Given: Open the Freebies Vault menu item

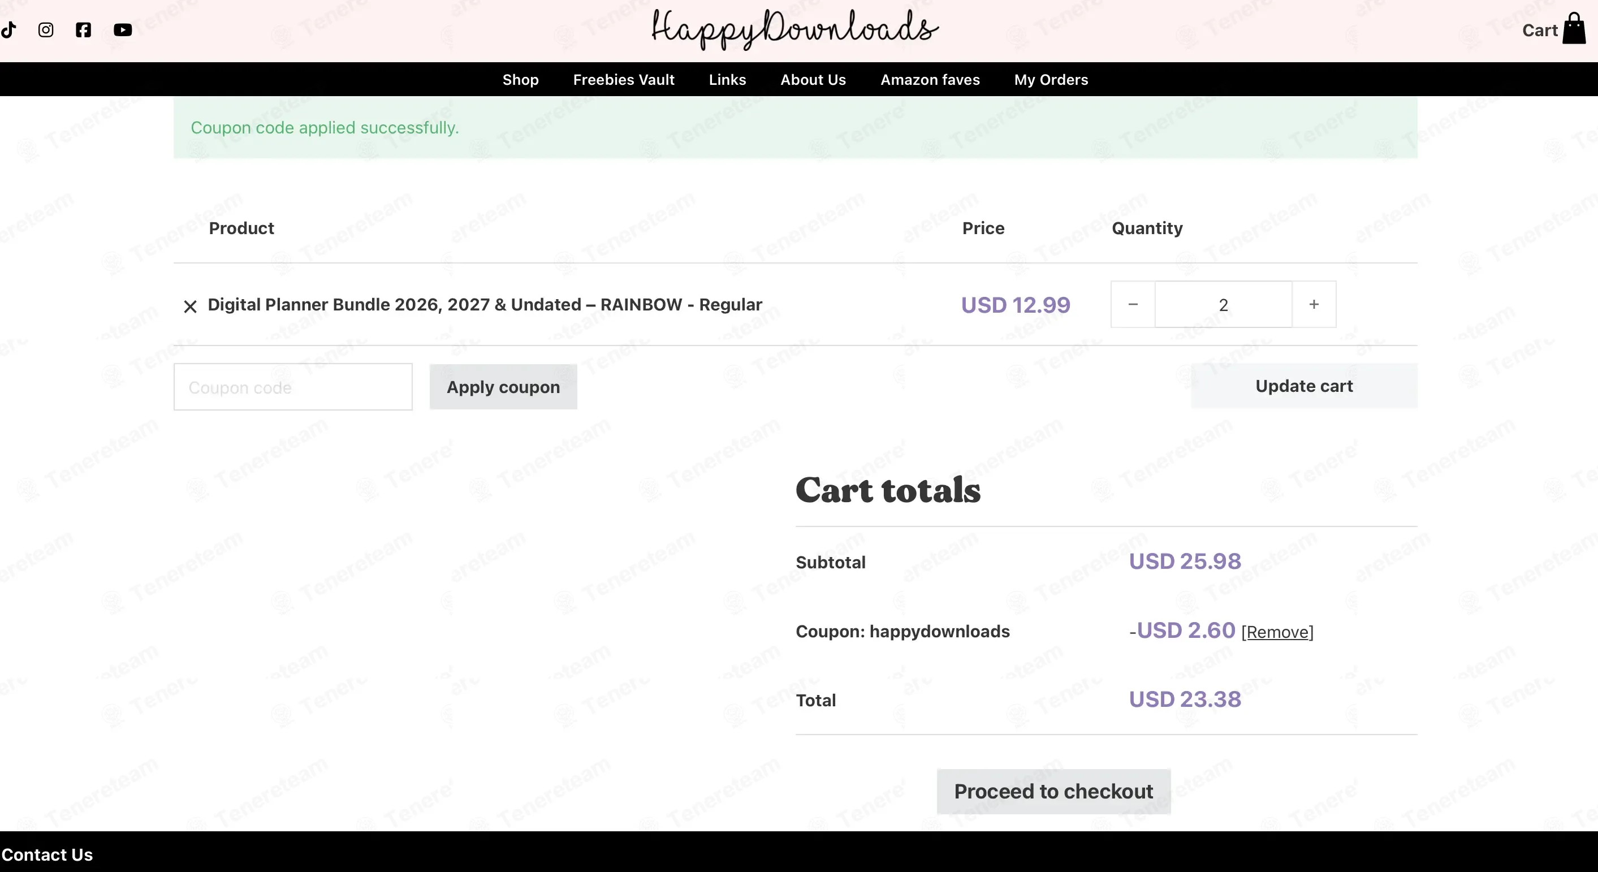Looking at the screenshot, I should pos(624,79).
